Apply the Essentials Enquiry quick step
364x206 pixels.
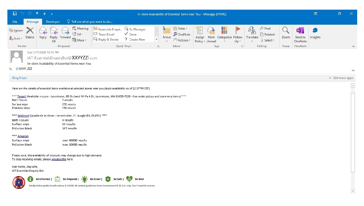[x=108, y=29]
